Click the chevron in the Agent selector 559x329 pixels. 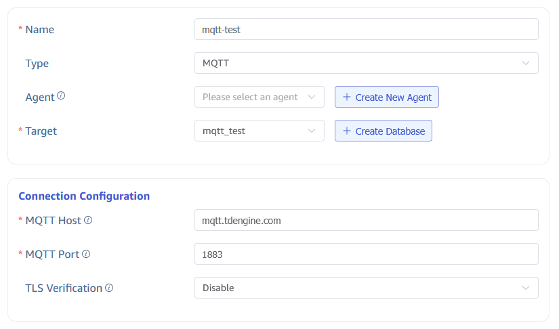(x=312, y=97)
